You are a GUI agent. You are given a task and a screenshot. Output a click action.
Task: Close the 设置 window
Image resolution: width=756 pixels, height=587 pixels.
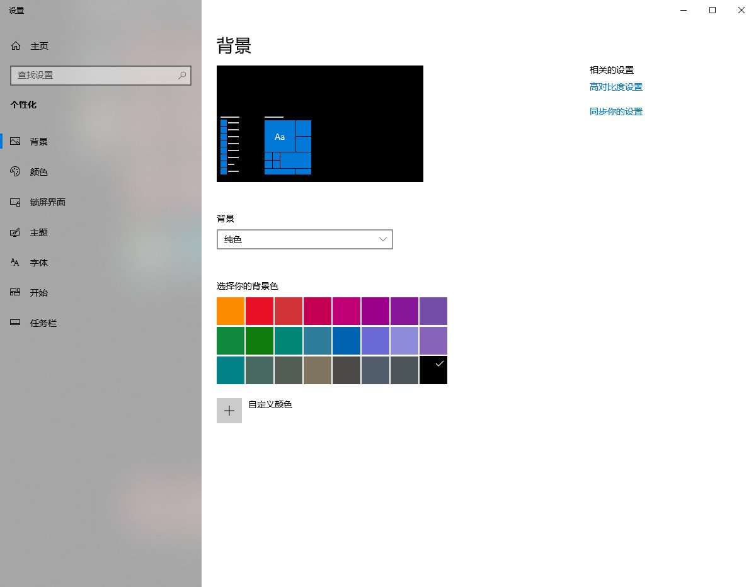coord(742,10)
